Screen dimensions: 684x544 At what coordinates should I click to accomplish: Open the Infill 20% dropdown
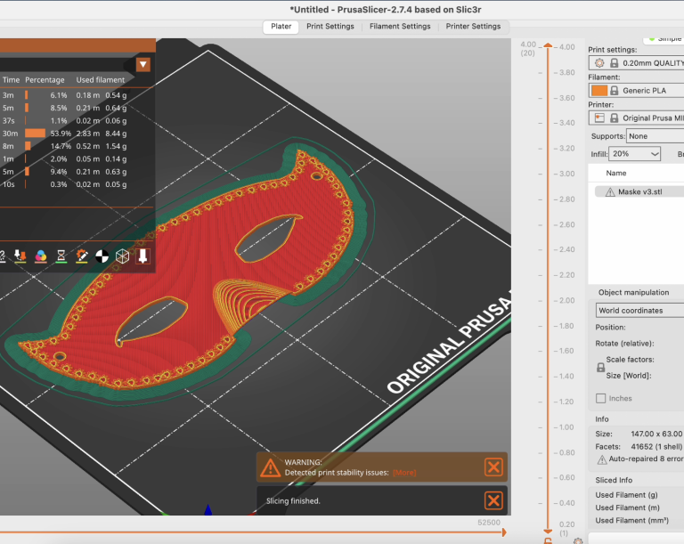coord(636,154)
